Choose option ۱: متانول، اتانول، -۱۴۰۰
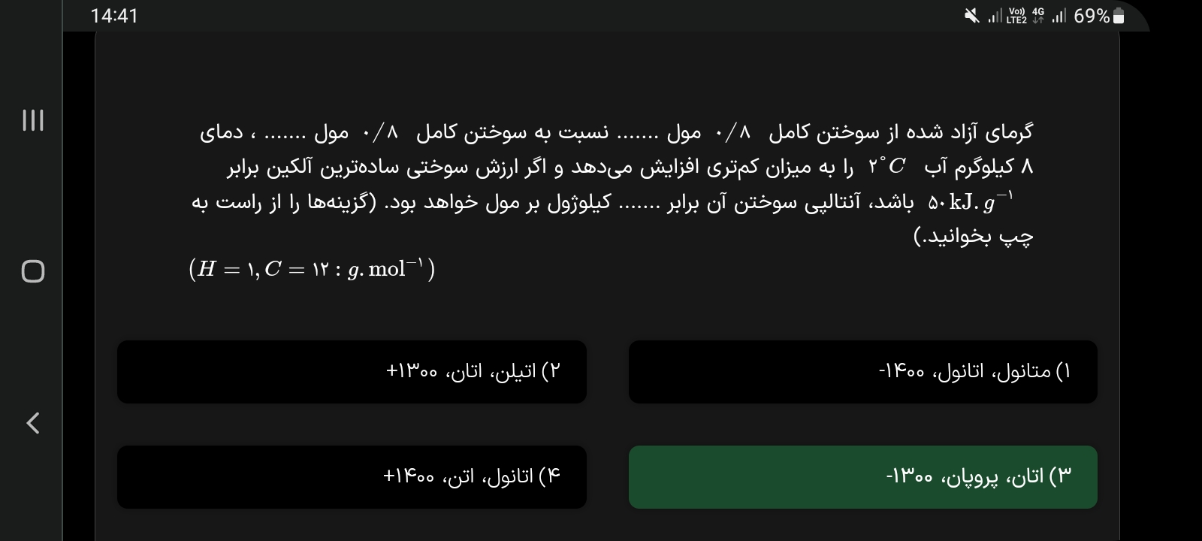This screenshot has width=1202, height=541. 862,372
